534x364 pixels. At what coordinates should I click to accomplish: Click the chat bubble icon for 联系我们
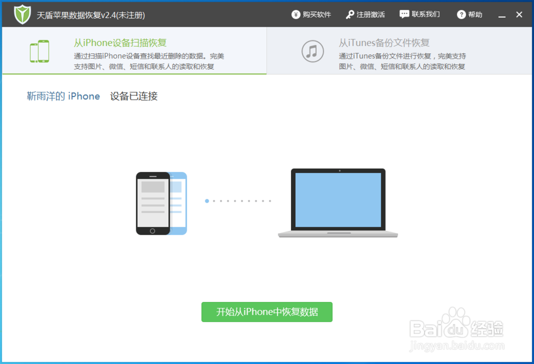[x=403, y=14]
